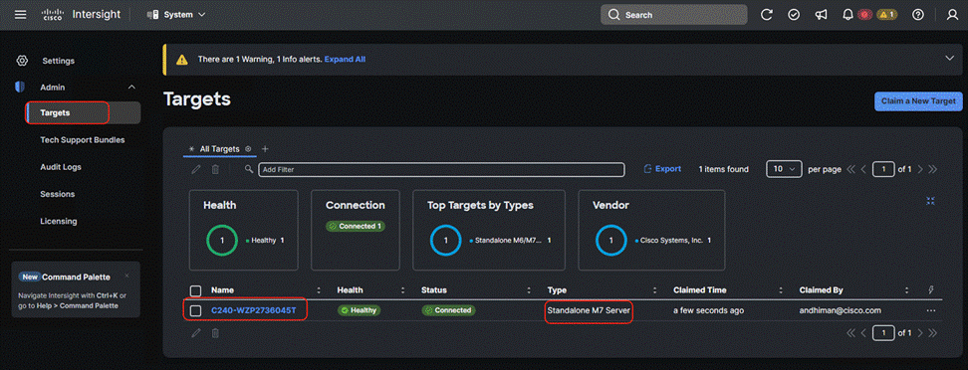Screen dimensions: 968x370
Task: Refresh the page using the reload icon
Action: pos(767,15)
